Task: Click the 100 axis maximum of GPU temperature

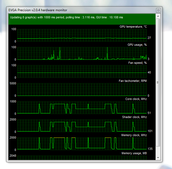Action: [14, 29]
